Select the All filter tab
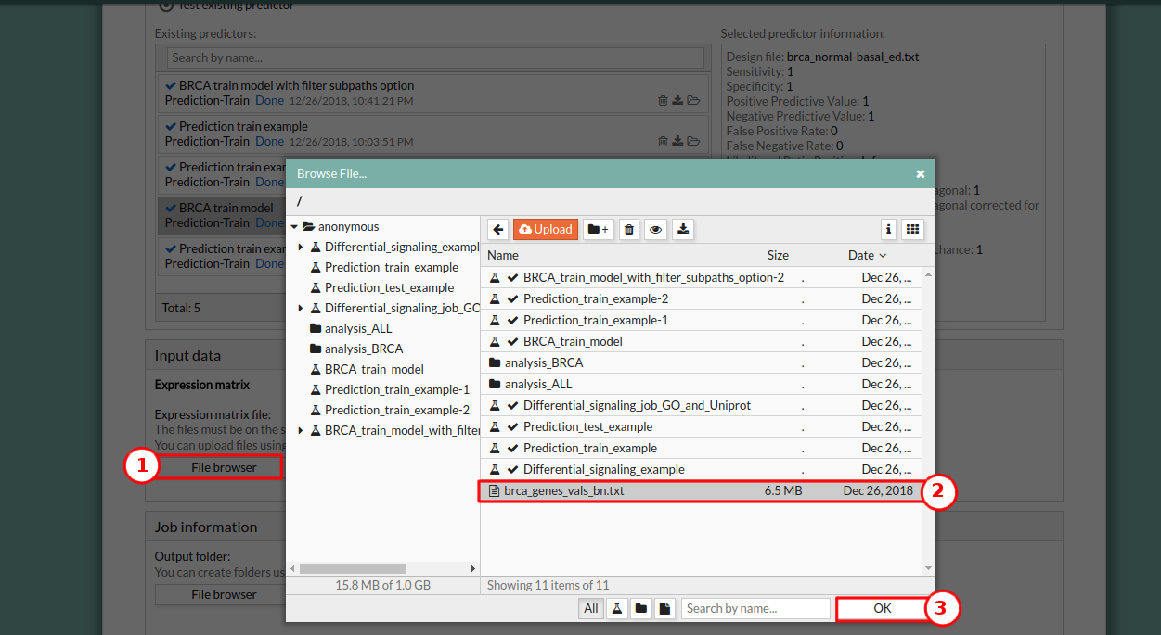Image resolution: width=1161 pixels, height=635 pixels. click(x=590, y=609)
